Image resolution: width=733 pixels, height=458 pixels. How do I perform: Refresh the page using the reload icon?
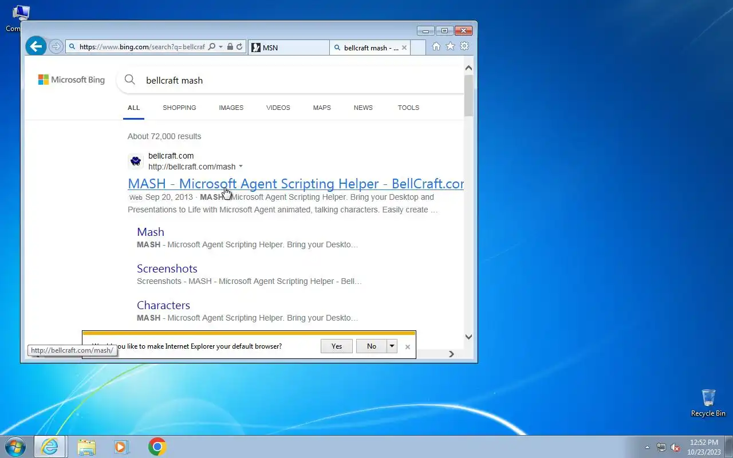coord(239,47)
